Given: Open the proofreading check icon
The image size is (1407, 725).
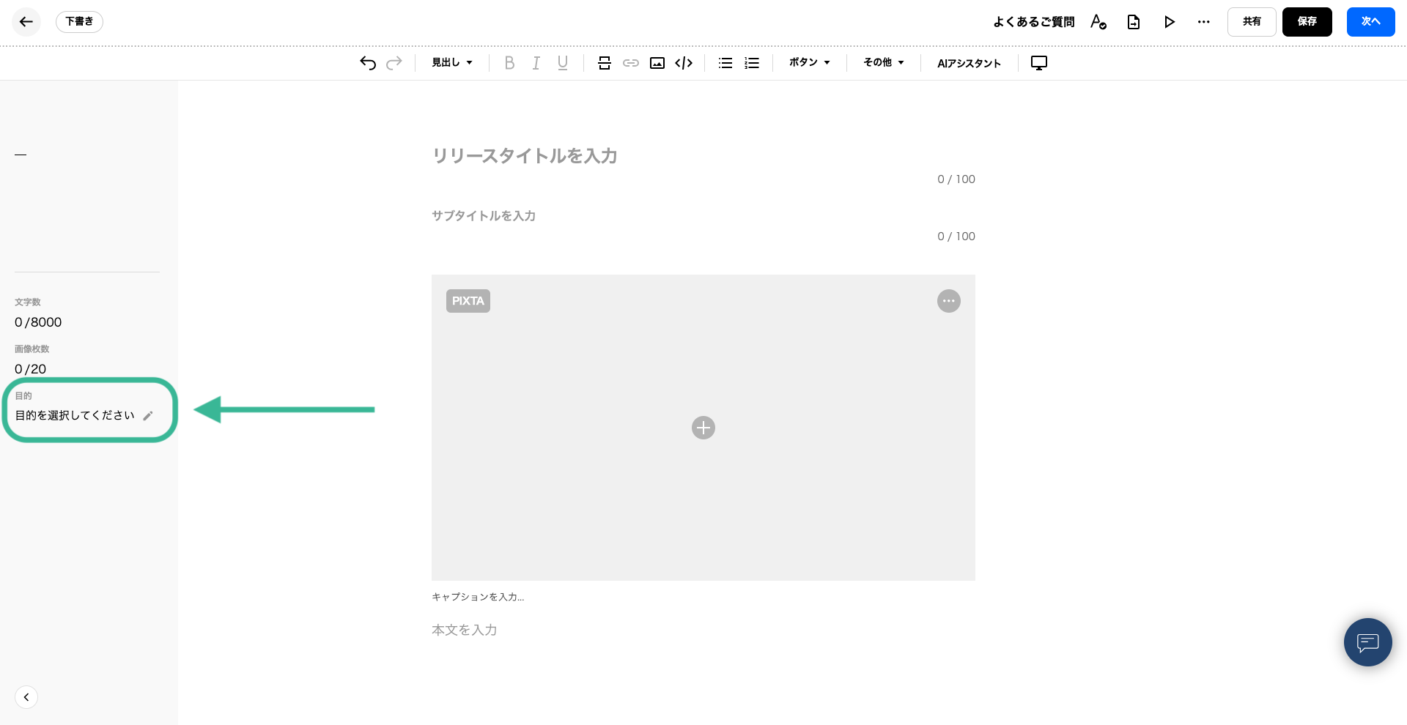Looking at the screenshot, I should pos(1098,22).
